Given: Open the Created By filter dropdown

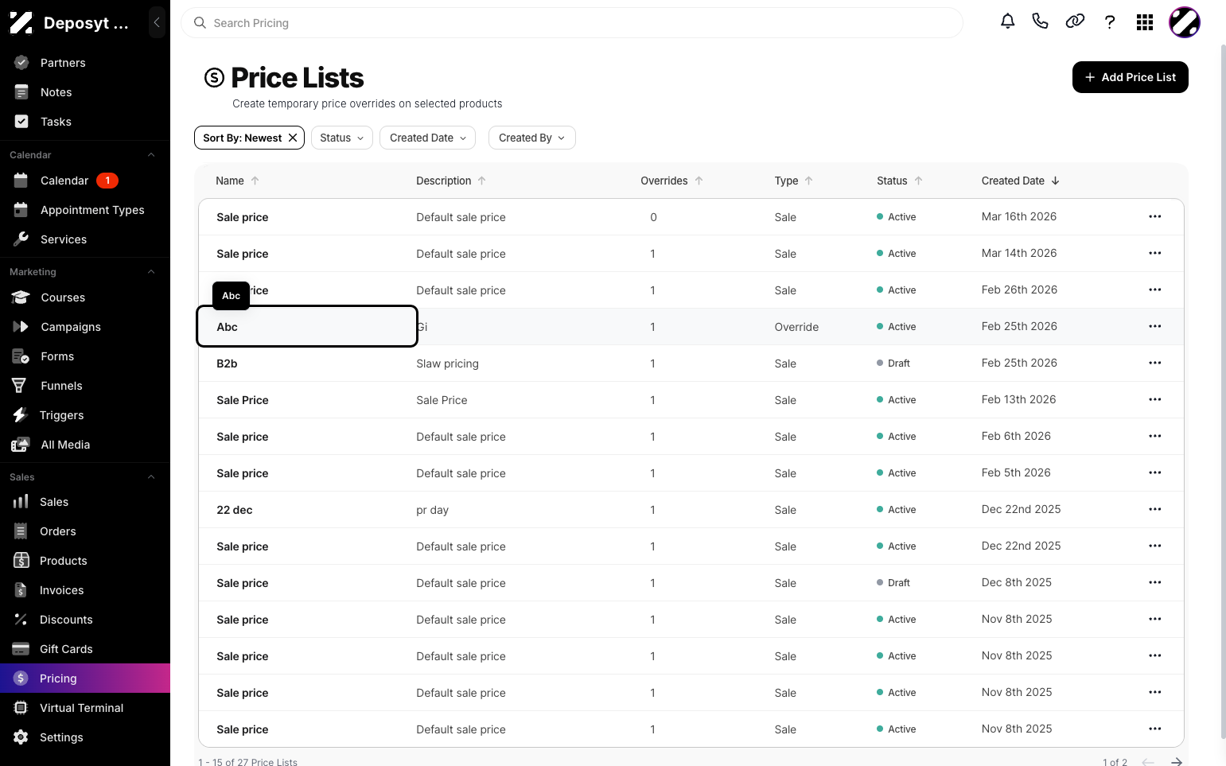Looking at the screenshot, I should tap(531, 138).
